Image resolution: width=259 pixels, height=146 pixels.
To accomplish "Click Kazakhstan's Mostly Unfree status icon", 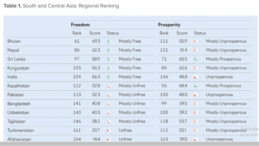I will coord(109,86).
